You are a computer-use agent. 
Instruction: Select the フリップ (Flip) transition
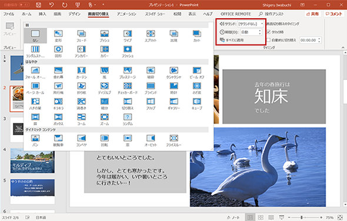pyautogui.click(x=151, y=103)
